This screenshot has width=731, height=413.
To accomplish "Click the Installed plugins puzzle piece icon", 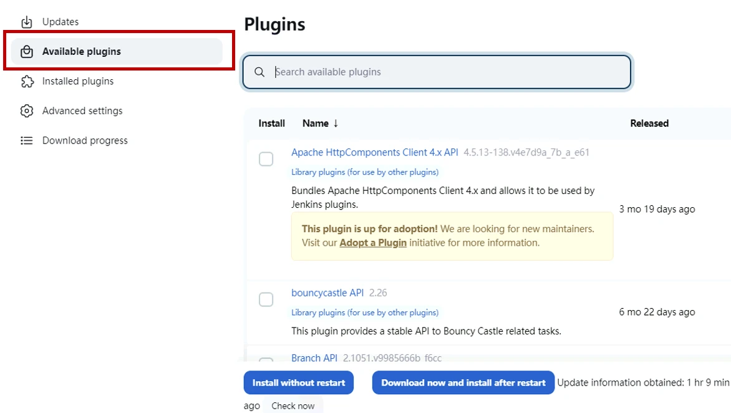I will 26,82.
